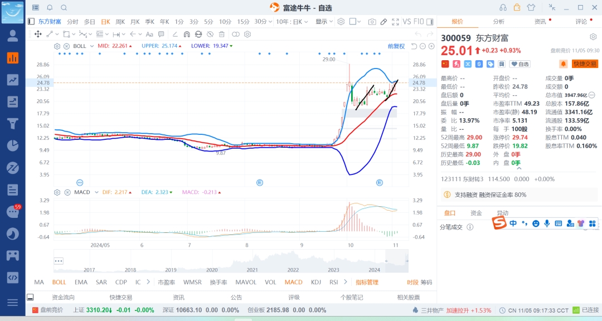Open the account profile sidebar icon
Image resolution: width=602 pixels, height=321 pixels.
(x=13, y=36)
